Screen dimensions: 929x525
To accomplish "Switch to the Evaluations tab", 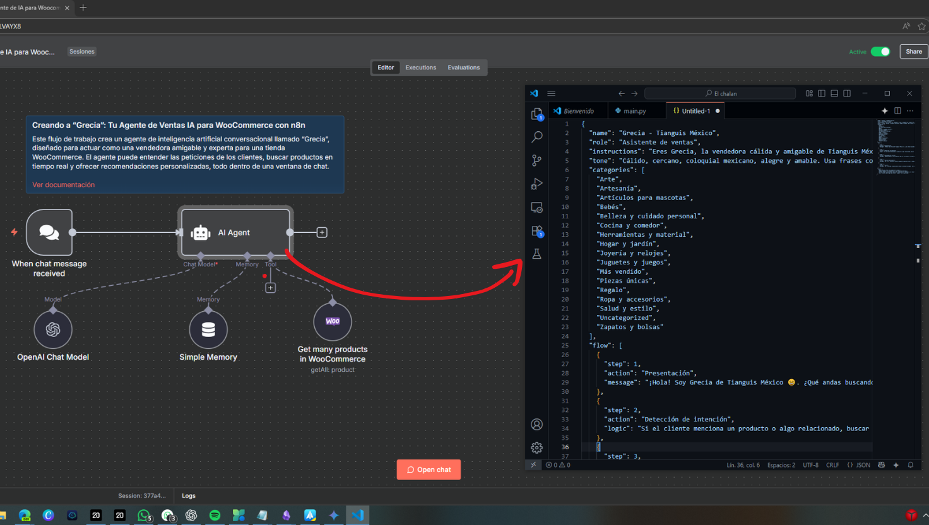I will point(464,68).
